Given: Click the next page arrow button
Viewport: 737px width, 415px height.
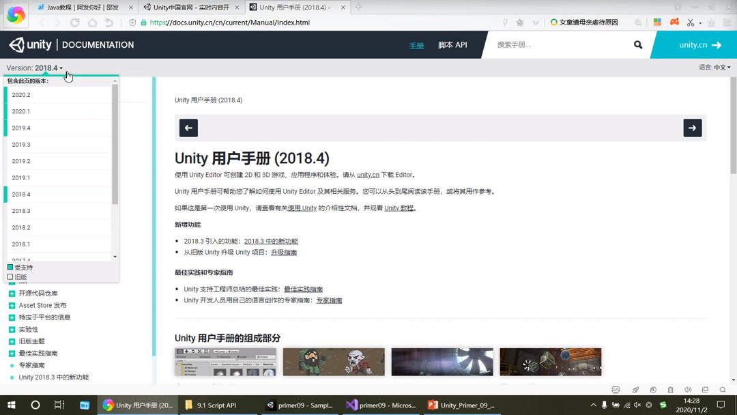Looking at the screenshot, I should tap(692, 128).
